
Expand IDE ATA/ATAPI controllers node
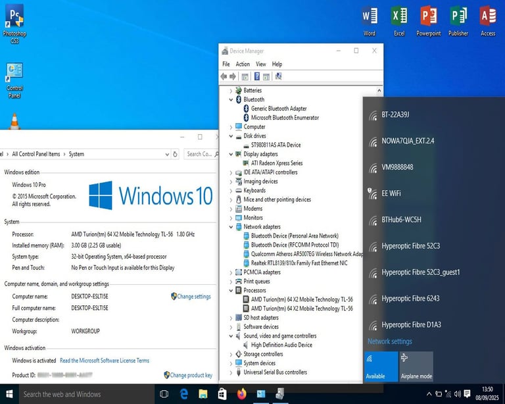click(231, 172)
